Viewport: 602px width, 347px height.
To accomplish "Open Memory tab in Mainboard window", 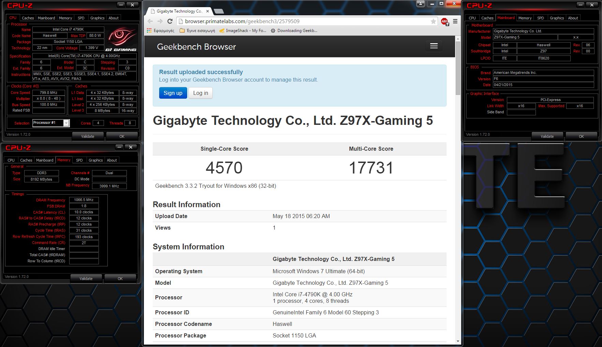I will tap(525, 18).
